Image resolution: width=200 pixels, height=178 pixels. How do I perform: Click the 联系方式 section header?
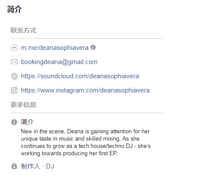tap(23, 31)
